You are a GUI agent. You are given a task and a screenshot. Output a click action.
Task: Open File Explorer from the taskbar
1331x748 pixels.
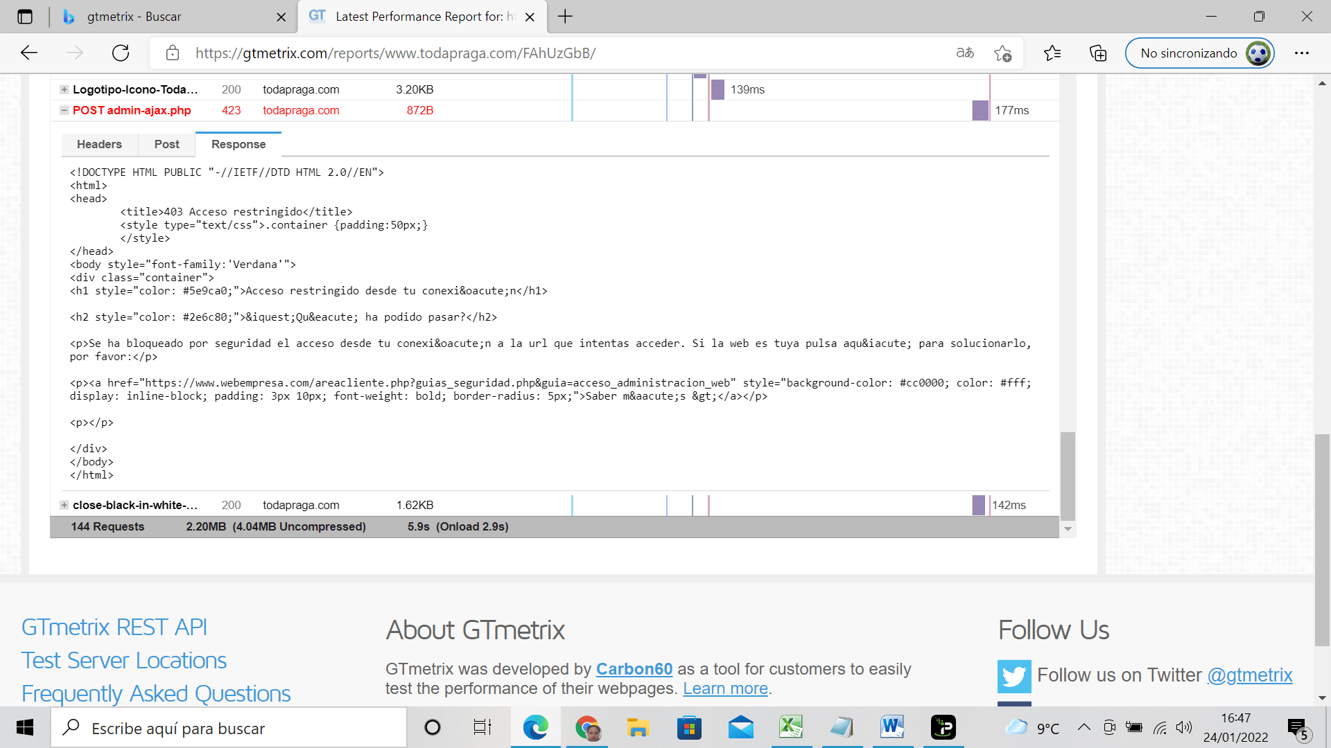(638, 727)
